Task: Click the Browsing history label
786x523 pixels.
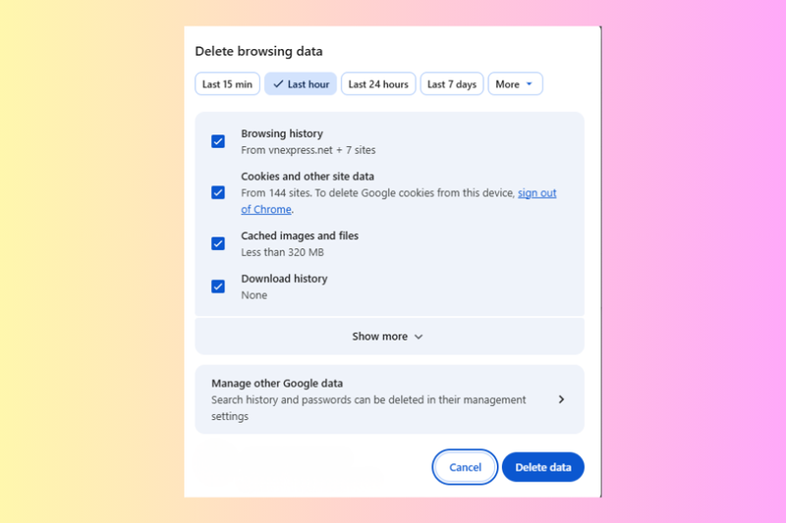Action: pyautogui.click(x=282, y=133)
